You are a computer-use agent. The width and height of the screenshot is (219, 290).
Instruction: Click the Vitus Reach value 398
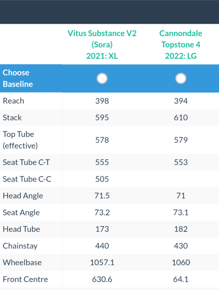coord(102,101)
